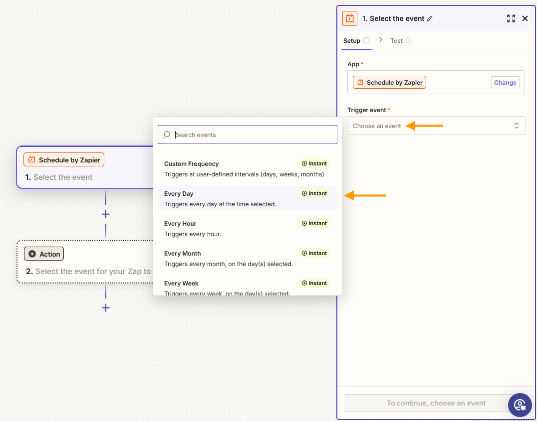Click the pencil rename icon beside step title
This screenshot has width=537, height=421.
tap(430, 18)
